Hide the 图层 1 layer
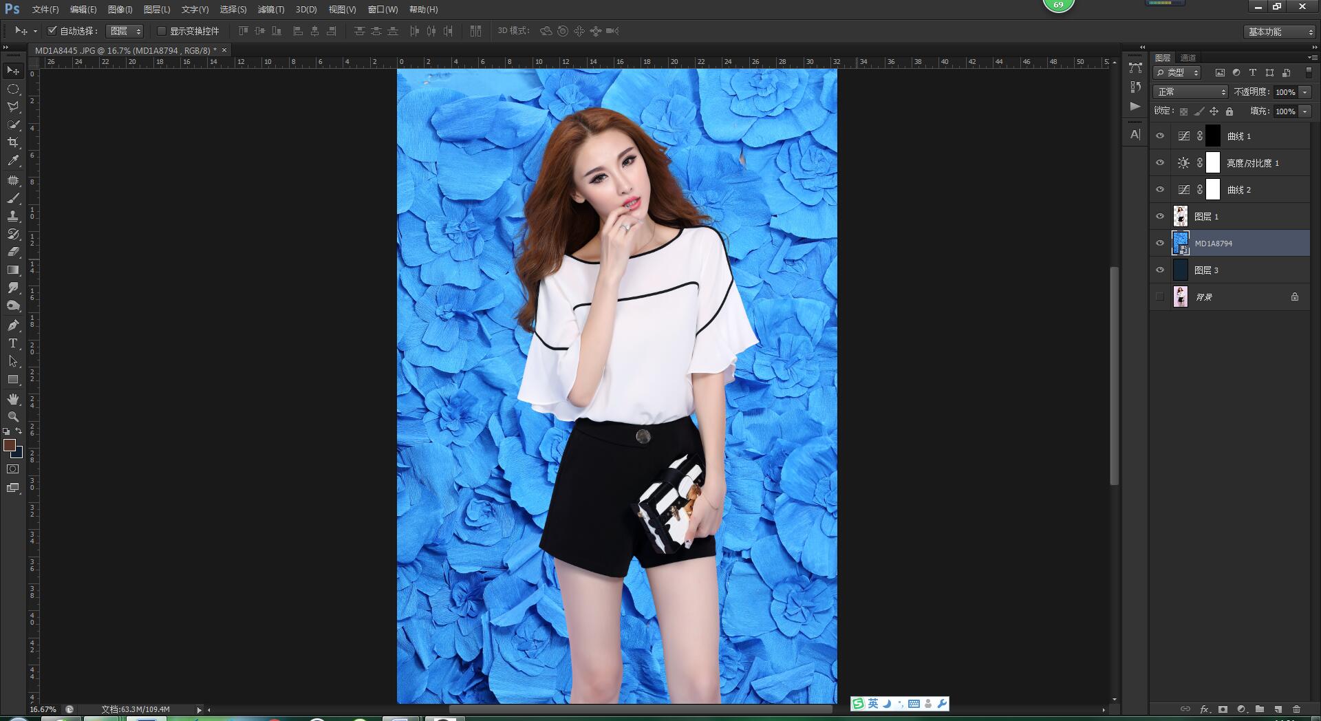 click(x=1160, y=217)
